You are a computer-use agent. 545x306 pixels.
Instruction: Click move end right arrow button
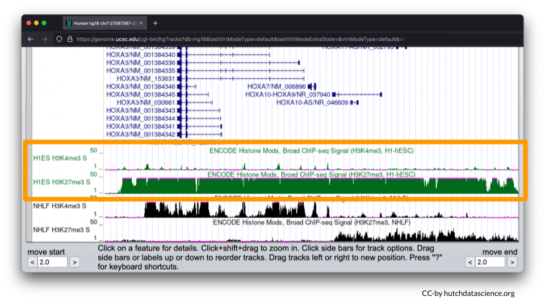click(x=512, y=262)
